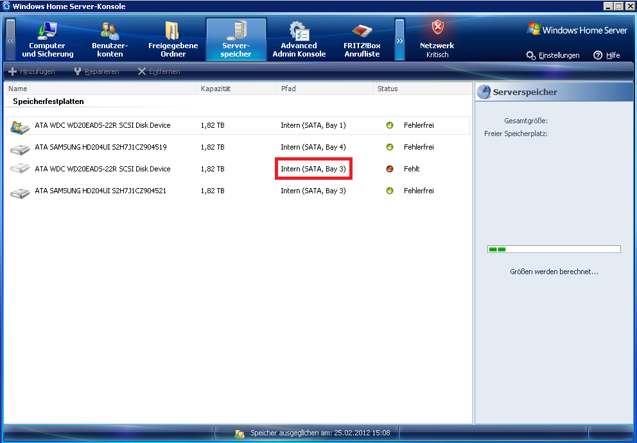Screen dimensions: 637x443
Task: Select the name ATA SAMSUNG HD204UI S2H7J1CZ904519
Action: 101,147
